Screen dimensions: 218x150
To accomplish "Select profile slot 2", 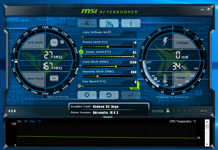I will tap(179, 111).
